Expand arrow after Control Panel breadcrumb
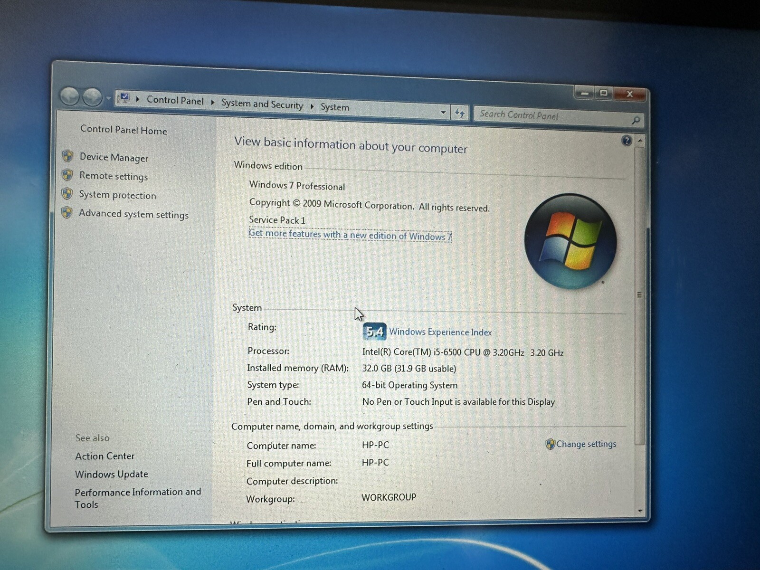The height and width of the screenshot is (570, 760). [212, 102]
